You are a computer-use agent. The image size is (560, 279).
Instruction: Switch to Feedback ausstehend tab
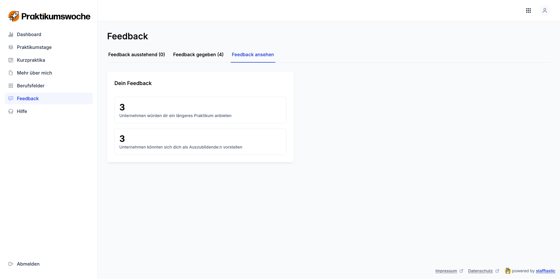[x=136, y=54]
